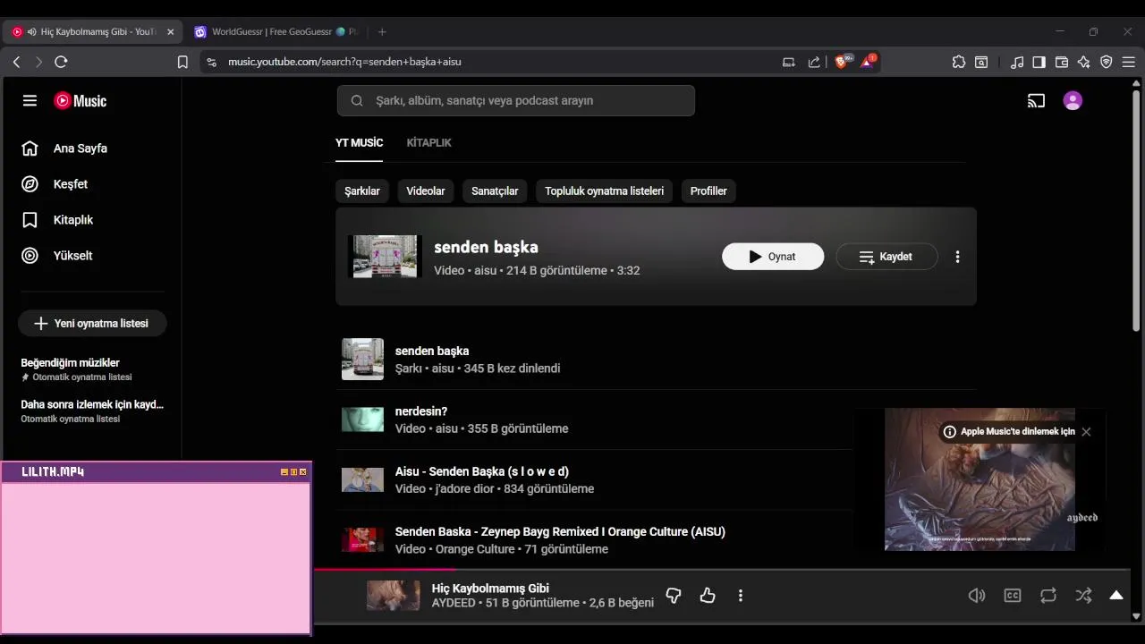Open the YouTube Music hamburger menu
1145x644 pixels.
pyautogui.click(x=30, y=101)
